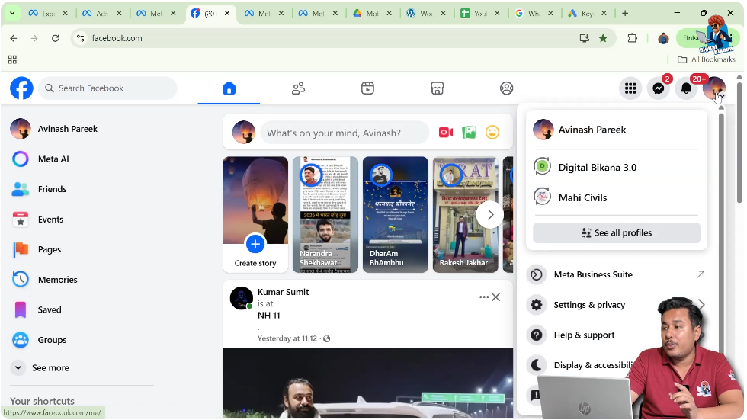Go back in the browser
Viewport: 747px width, 420px height.
point(14,38)
